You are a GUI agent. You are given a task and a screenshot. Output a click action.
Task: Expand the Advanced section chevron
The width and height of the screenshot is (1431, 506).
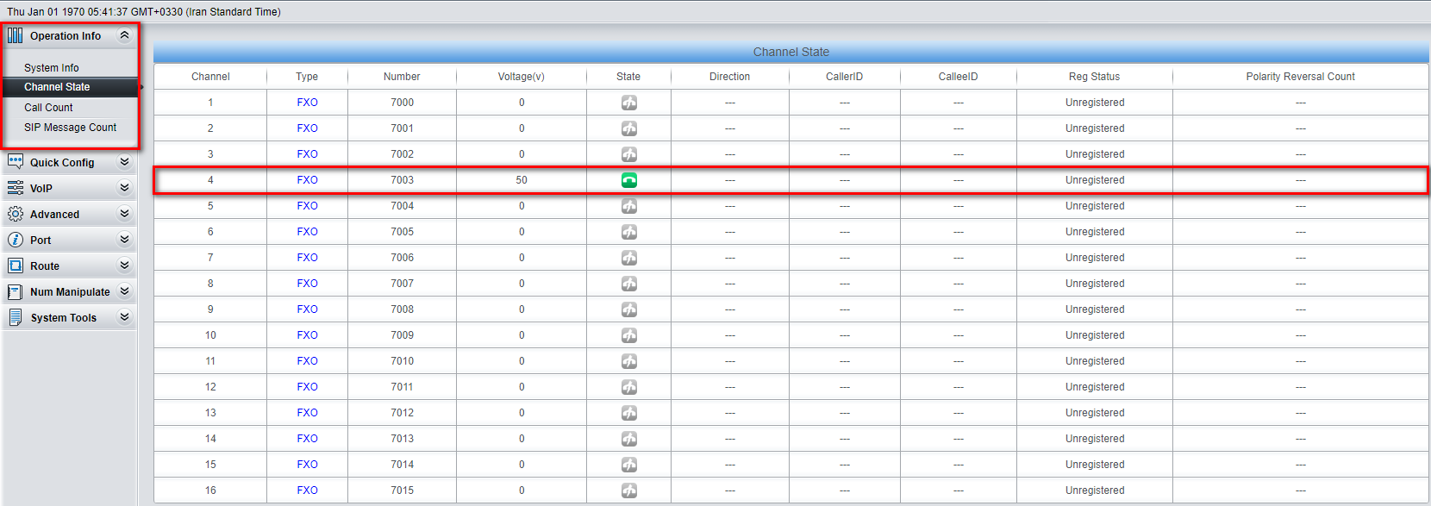pyautogui.click(x=124, y=213)
